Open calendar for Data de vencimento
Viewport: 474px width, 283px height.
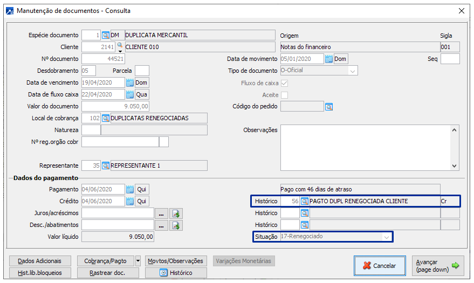coord(129,82)
